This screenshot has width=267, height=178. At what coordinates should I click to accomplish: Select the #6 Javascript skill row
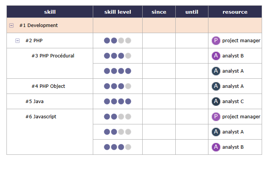pyautogui.click(x=41, y=117)
